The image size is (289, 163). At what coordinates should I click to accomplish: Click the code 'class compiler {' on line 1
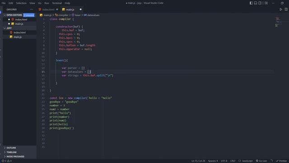coord(62,19)
